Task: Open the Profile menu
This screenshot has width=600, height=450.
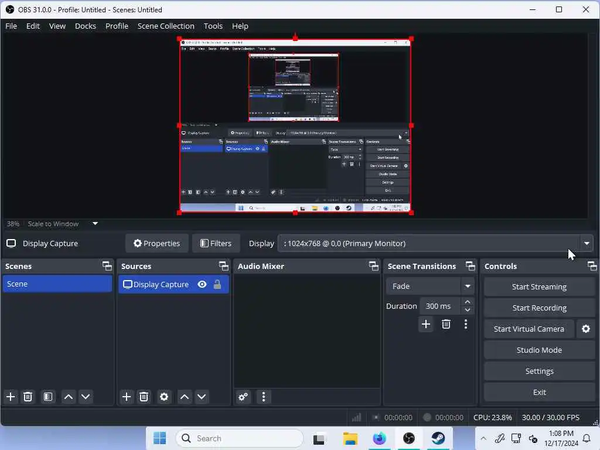Action: point(117,26)
